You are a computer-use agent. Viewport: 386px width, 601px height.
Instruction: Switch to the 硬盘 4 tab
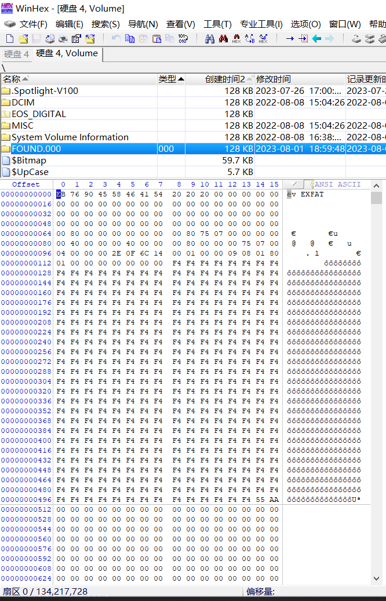(x=16, y=54)
